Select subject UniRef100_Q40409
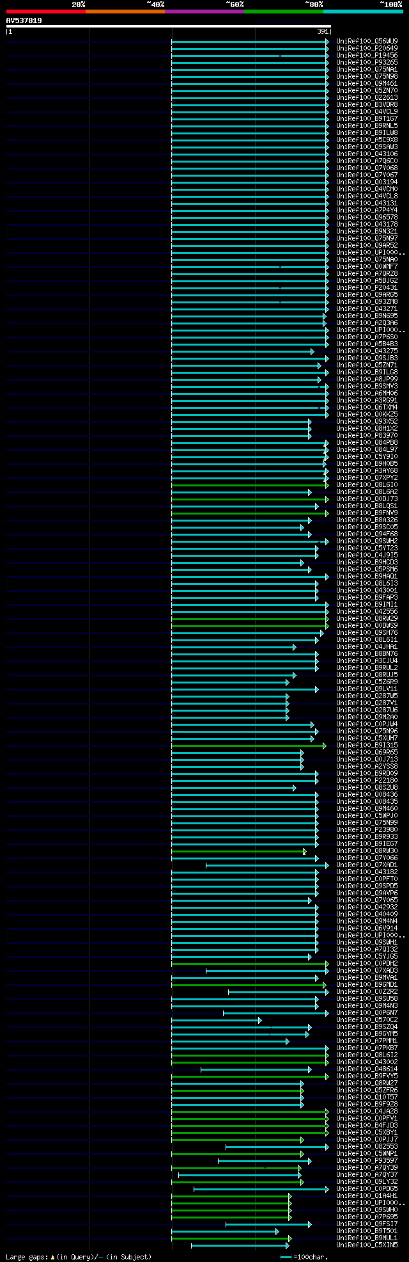The image size is (409, 1262). point(367,914)
